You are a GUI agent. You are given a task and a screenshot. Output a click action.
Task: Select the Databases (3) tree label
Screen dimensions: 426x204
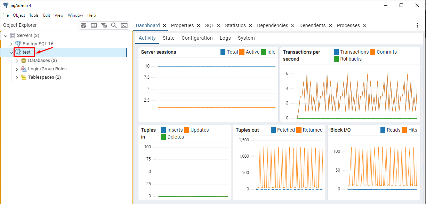[42, 61]
